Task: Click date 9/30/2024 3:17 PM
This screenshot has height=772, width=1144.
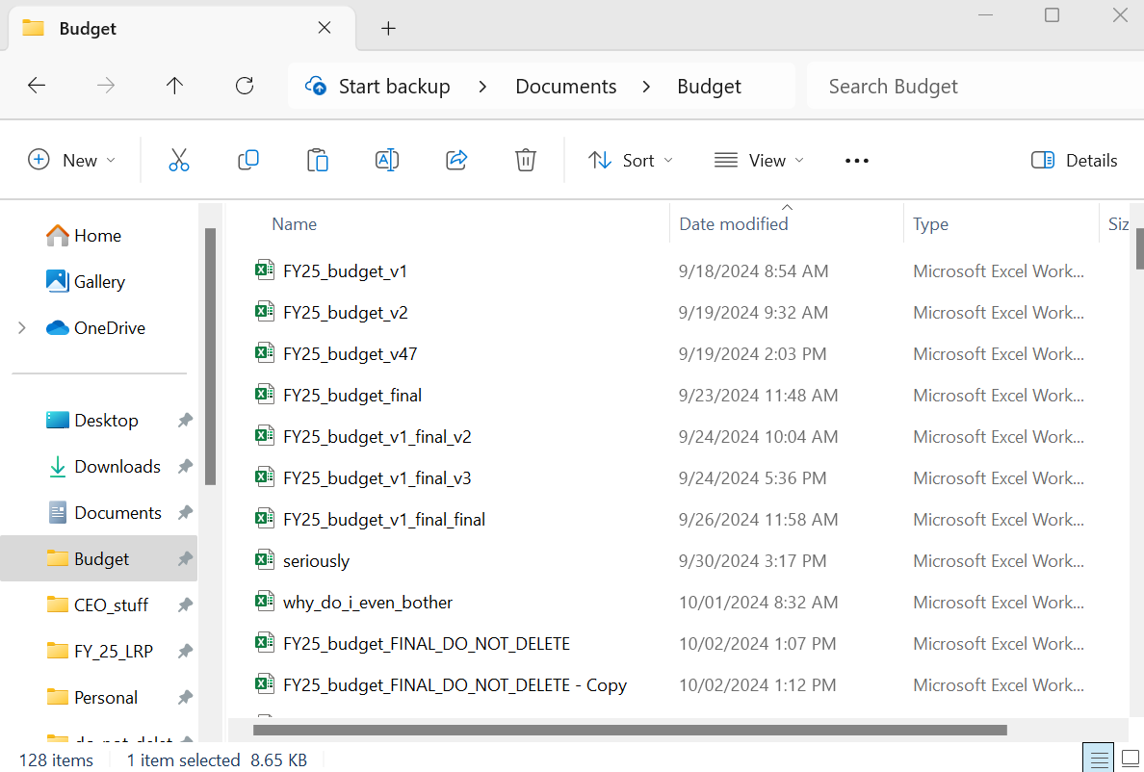Action: pos(752,560)
